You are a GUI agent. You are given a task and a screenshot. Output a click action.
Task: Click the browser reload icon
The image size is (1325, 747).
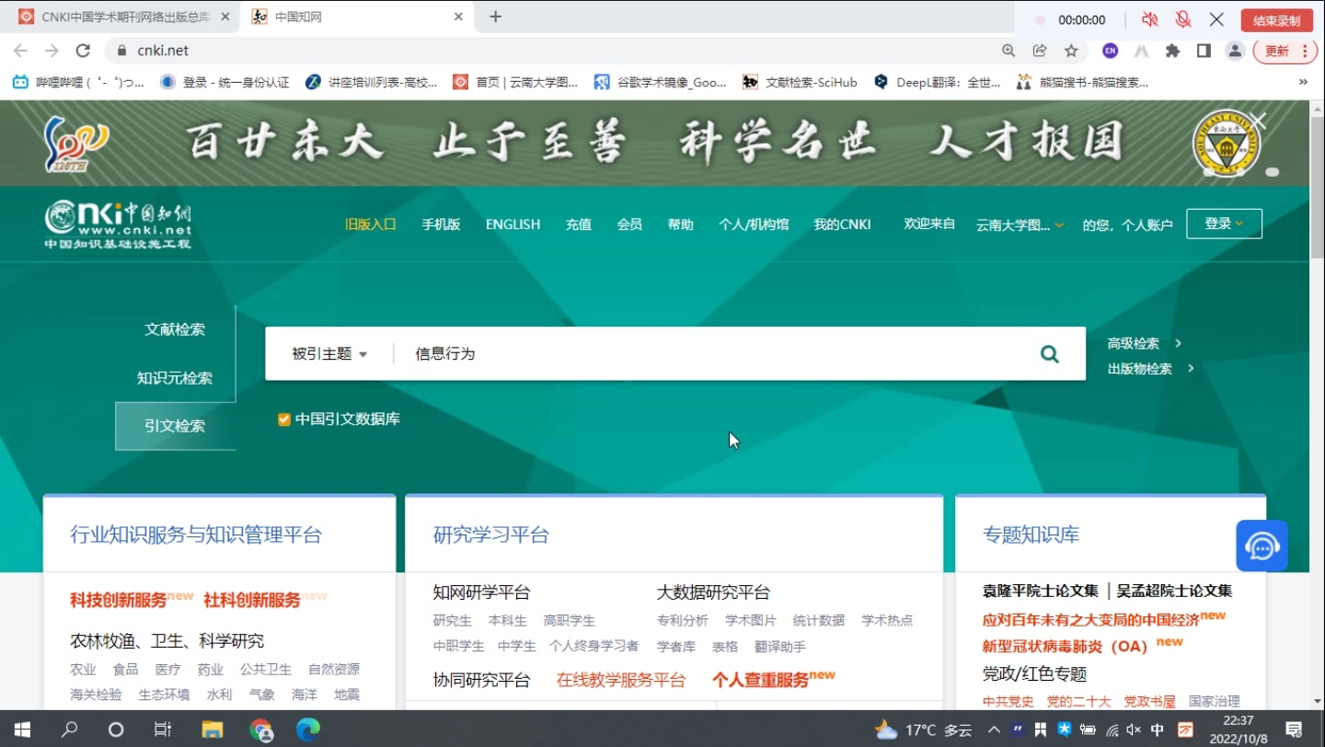pyautogui.click(x=83, y=51)
